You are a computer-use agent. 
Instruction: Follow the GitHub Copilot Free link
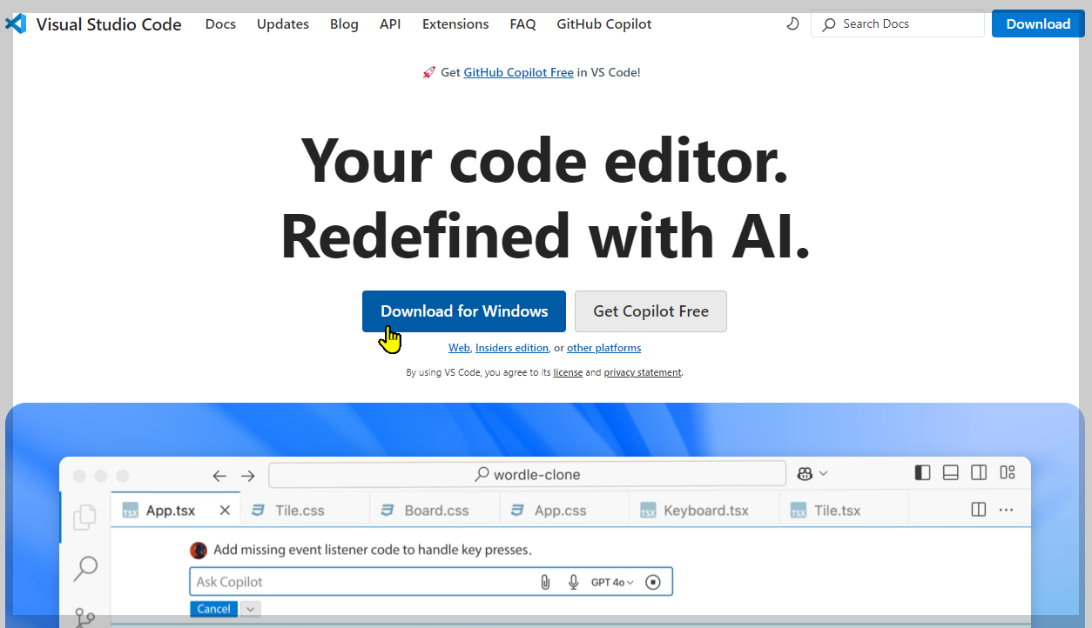518,72
